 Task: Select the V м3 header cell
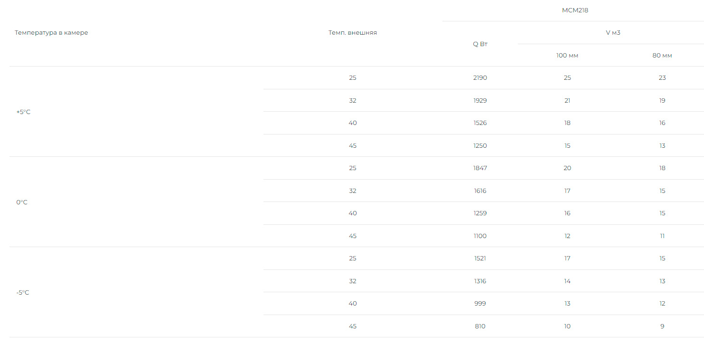pos(613,33)
